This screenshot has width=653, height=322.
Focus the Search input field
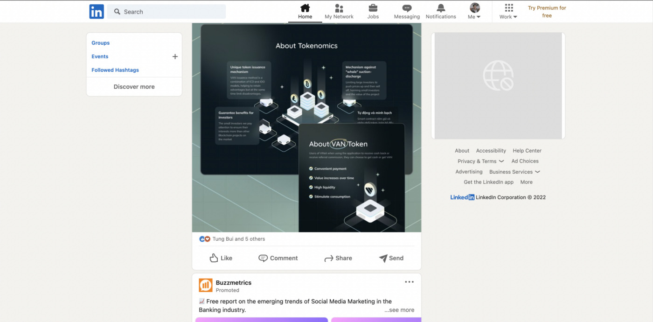click(x=167, y=12)
